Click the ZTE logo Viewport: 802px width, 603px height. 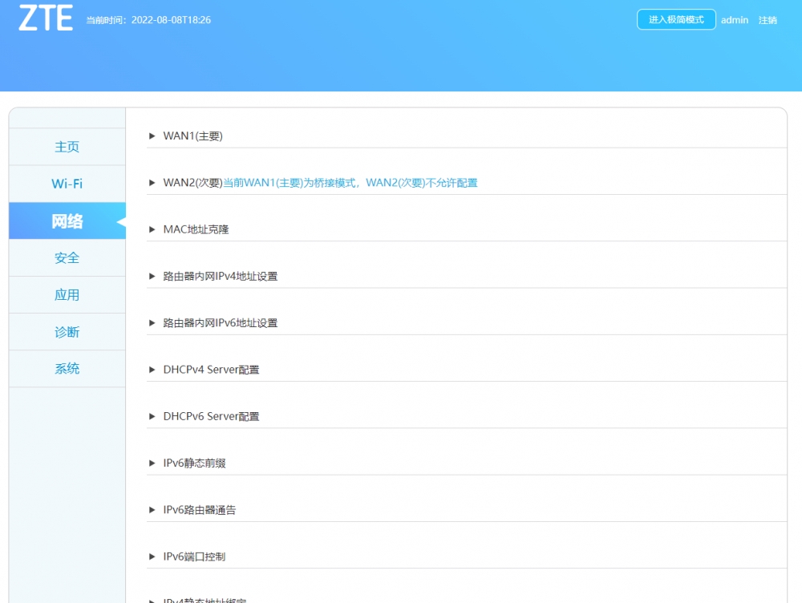point(46,18)
